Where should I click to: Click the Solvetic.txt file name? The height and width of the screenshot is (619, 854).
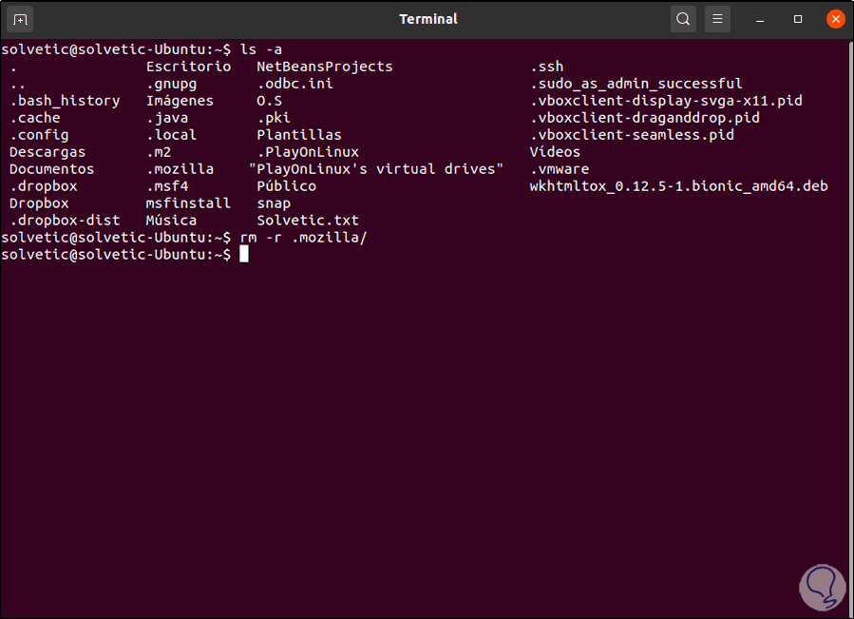tap(308, 221)
